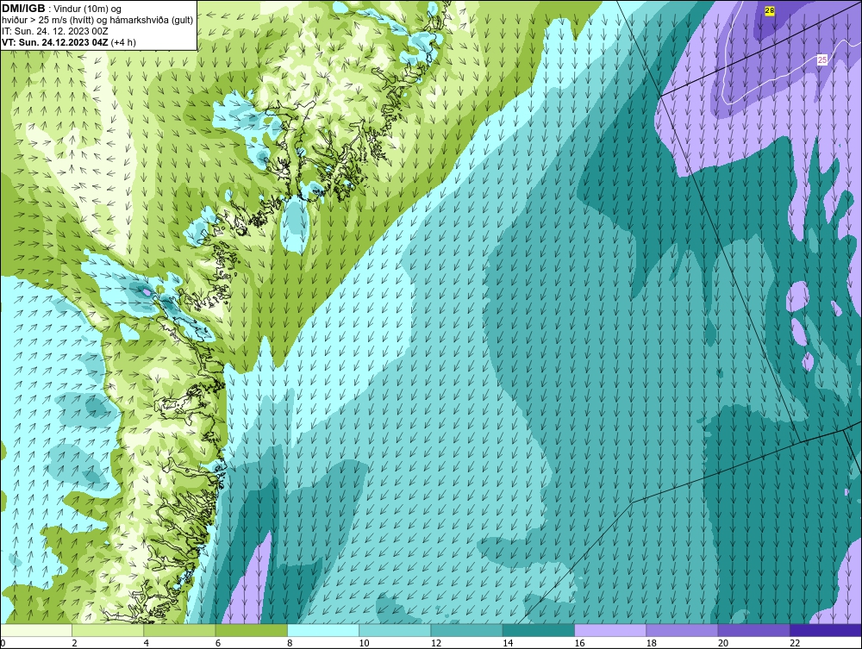Select the olive green 6–8 legend swatch
Viewport: 862px width, 649px height.
click(x=251, y=630)
